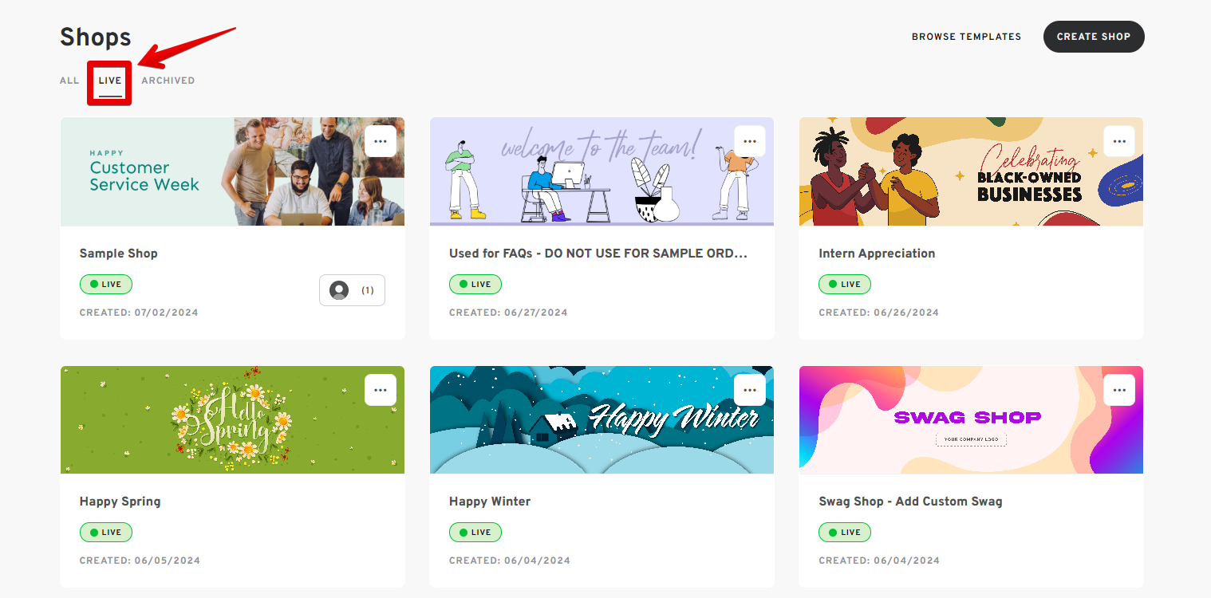This screenshot has height=598, width=1211.
Task: Open the Customer Service Week banner thumbnail
Action: (x=232, y=171)
